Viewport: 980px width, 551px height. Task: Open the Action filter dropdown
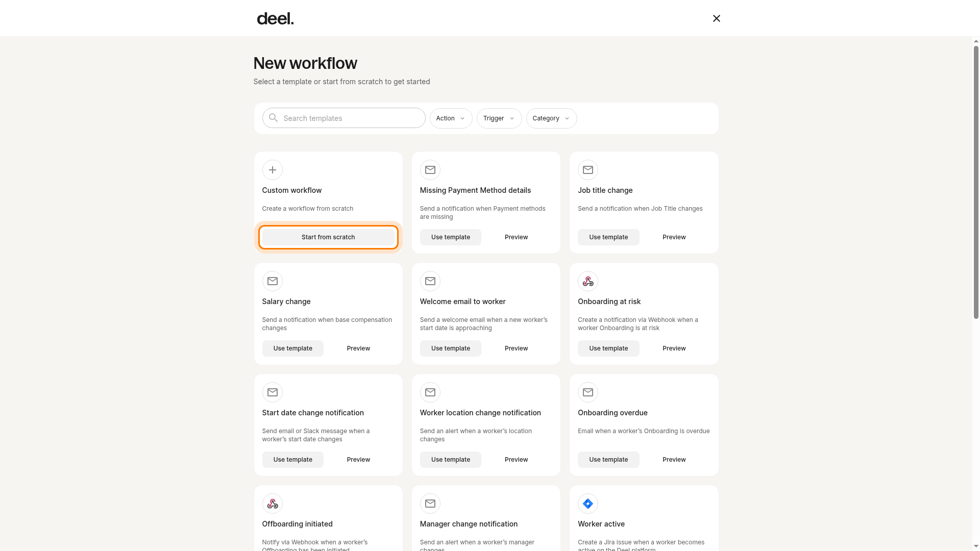(x=451, y=118)
